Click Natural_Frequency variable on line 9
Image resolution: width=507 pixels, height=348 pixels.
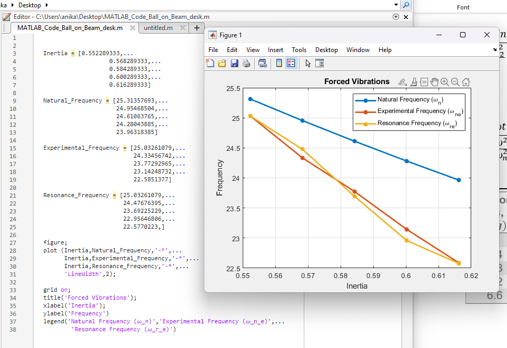pos(73,101)
